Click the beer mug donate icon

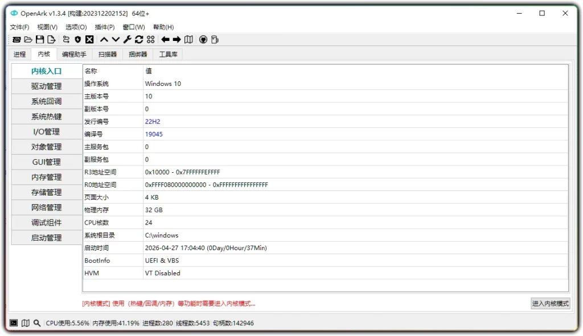[x=215, y=39]
